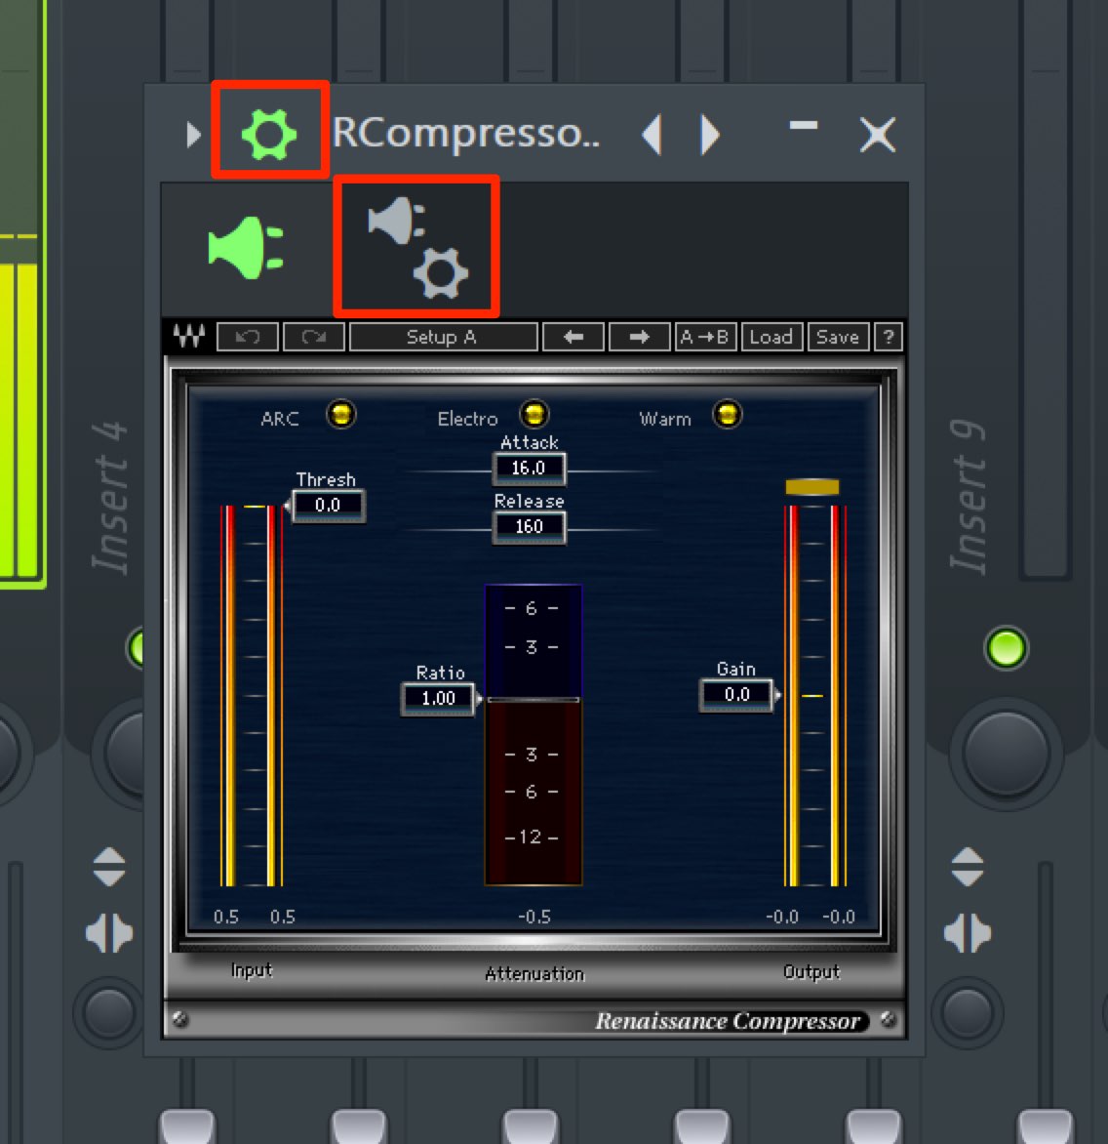The width and height of the screenshot is (1108, 1144).
Task: Click the Release value 160 field
Action: click(x=530, y=527)
